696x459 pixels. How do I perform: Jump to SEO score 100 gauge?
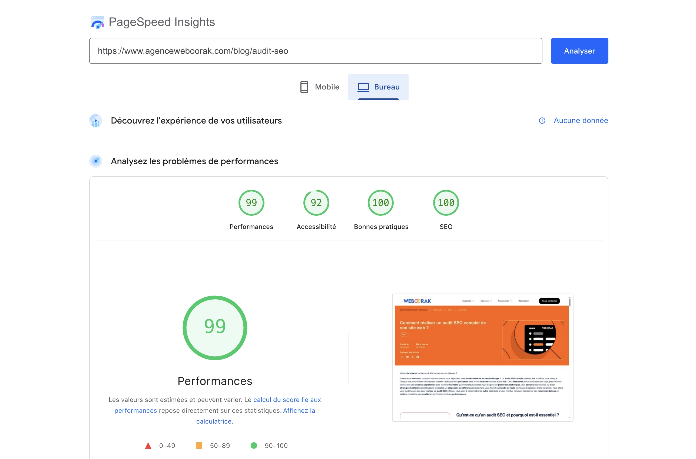coord(446,203)
